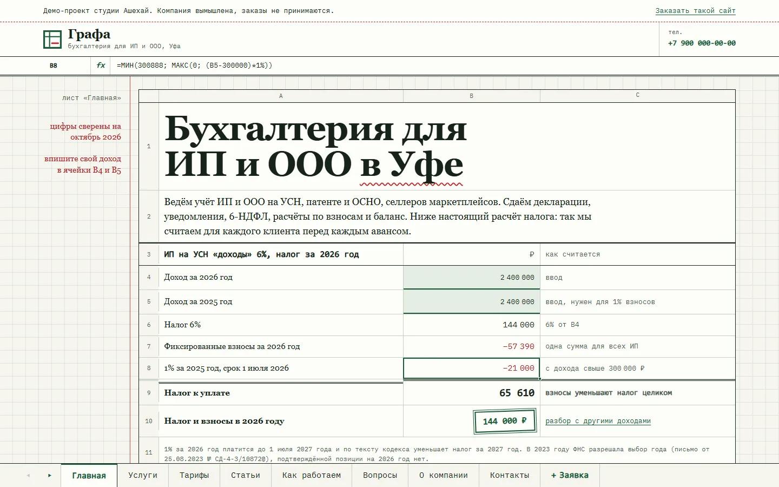This screenshot has height=487, width=779.
Task: Select the column C header
Action: [x=638, y=96]
